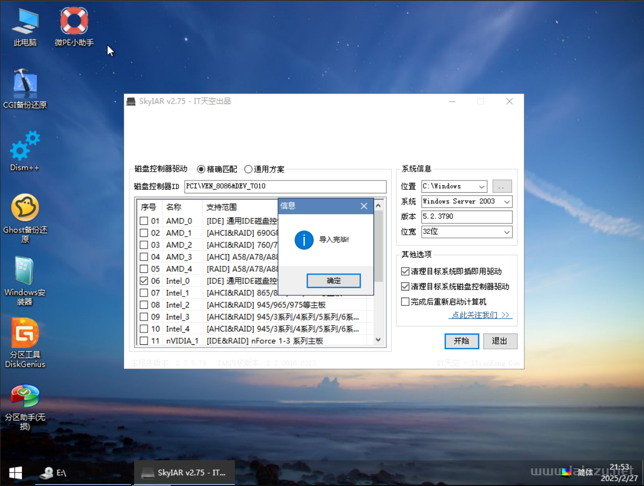The image size is (644, 486).
Task: Start the process with 开始 button
Action: coord(462,341)
